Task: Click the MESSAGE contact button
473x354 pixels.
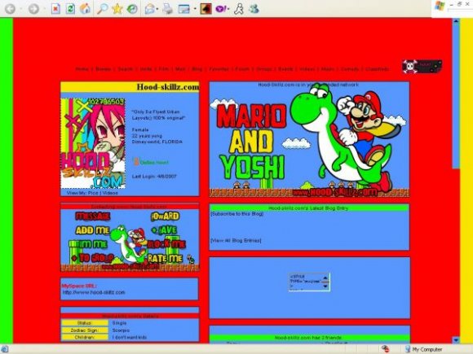Action: coord(93,216)
